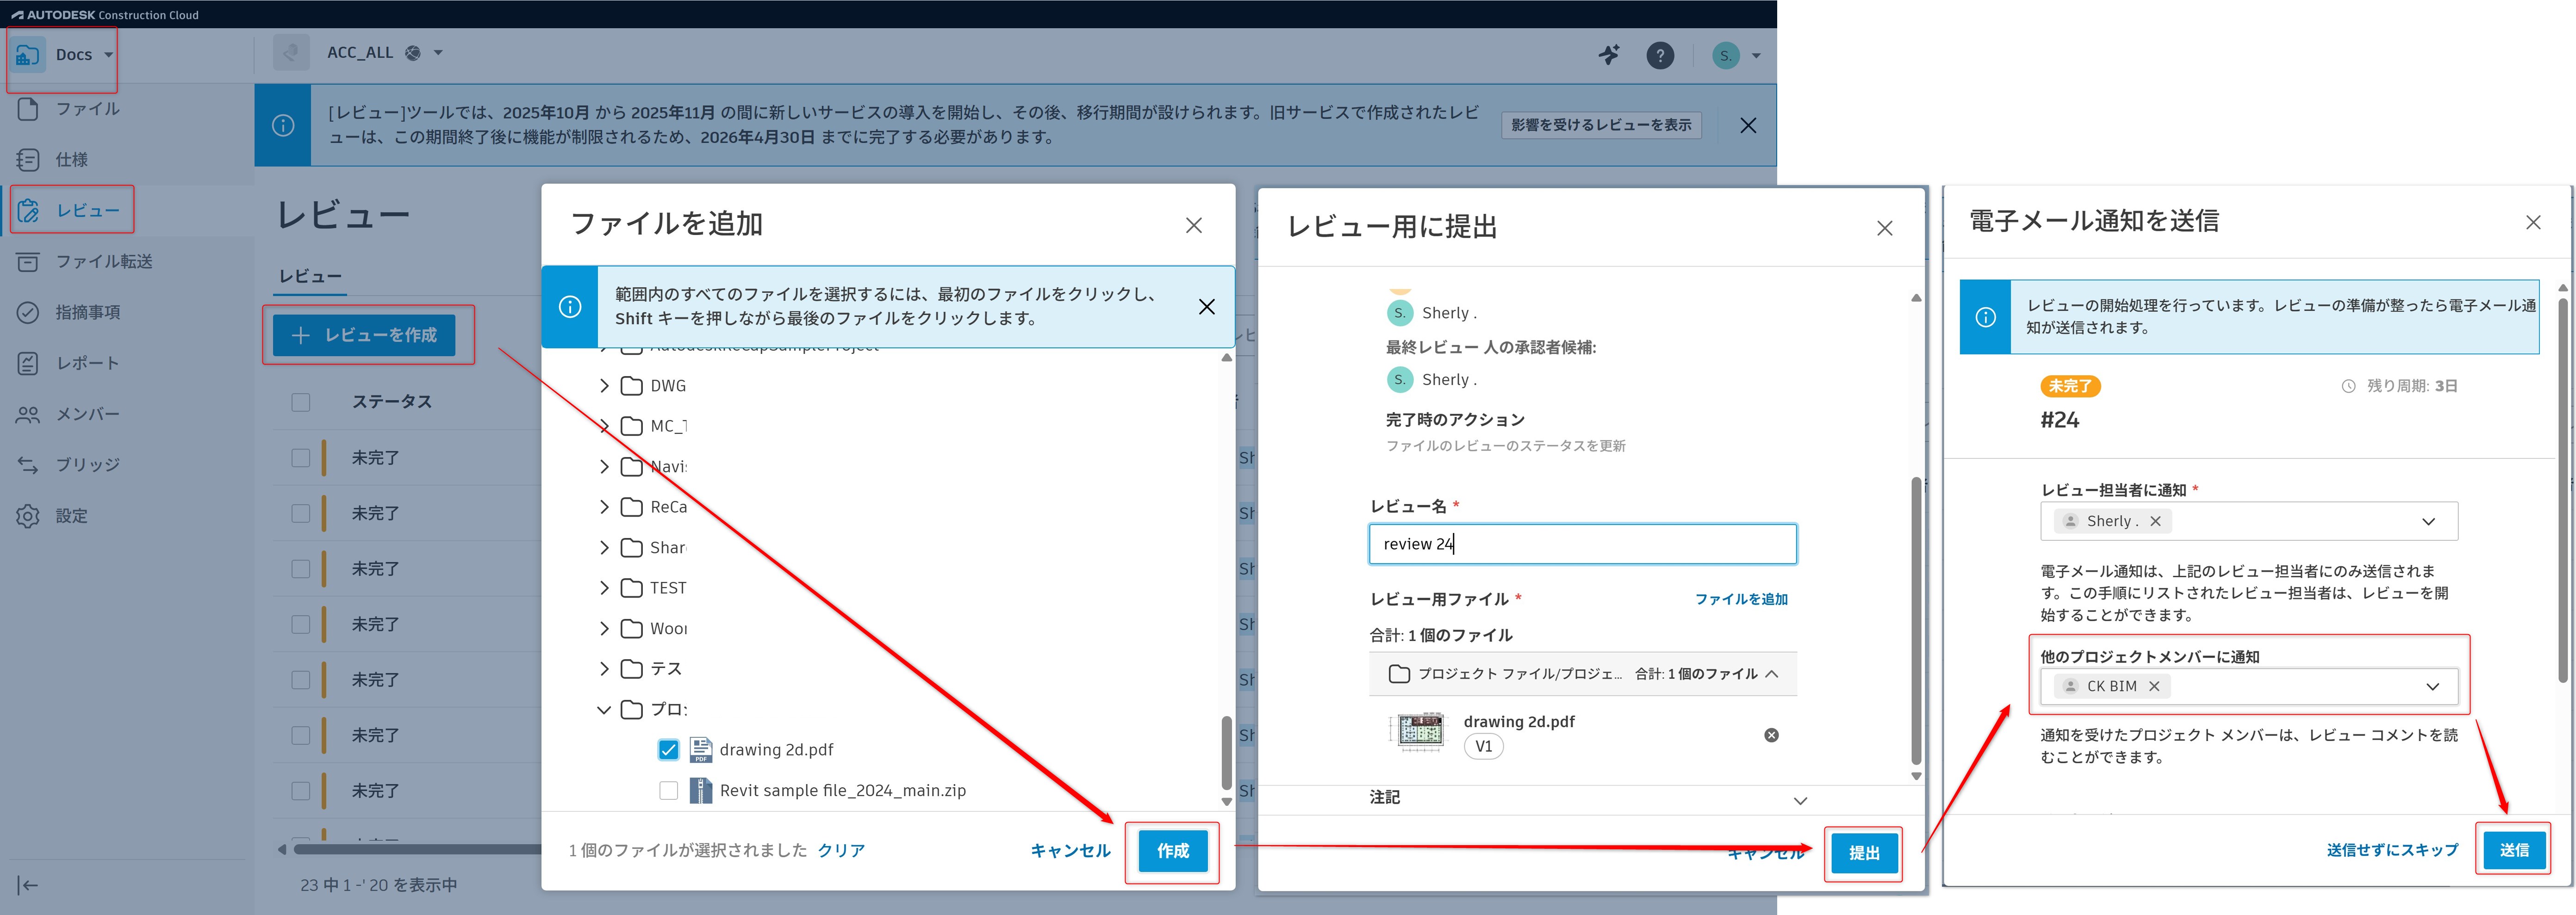This screenshot has width=2576, height=915.
Task: Click the sparkle assistant icon in header
Action: click(x=1609, y=55)
